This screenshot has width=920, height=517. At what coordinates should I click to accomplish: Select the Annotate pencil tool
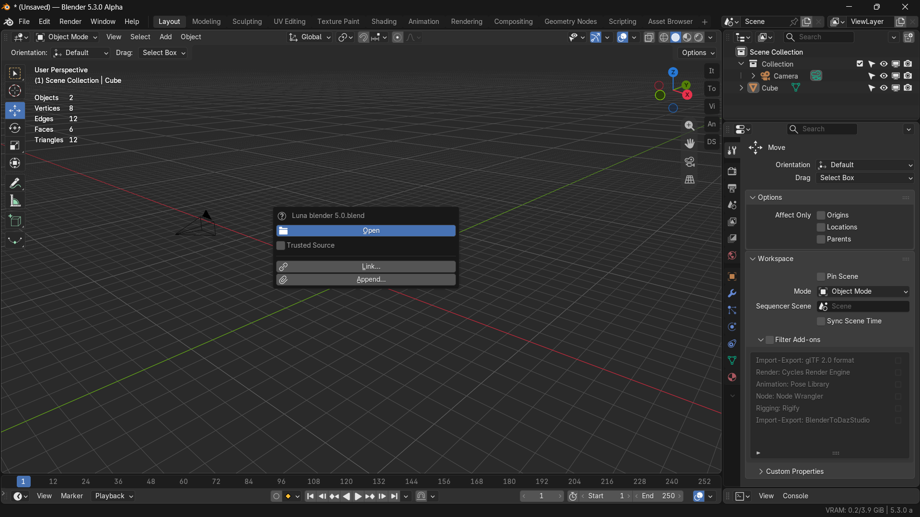point(15,184)
